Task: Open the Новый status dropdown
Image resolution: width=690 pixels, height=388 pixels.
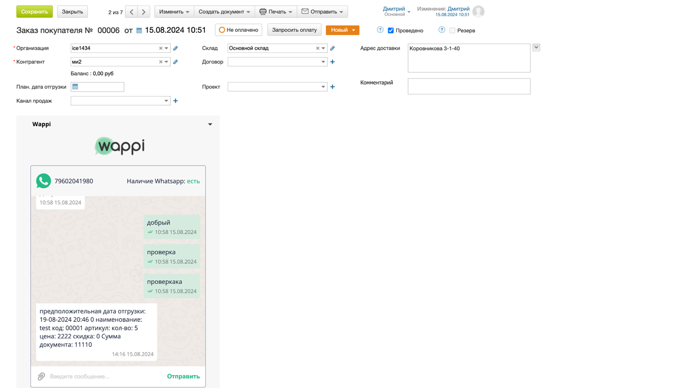Action: [x=342, y=30]
